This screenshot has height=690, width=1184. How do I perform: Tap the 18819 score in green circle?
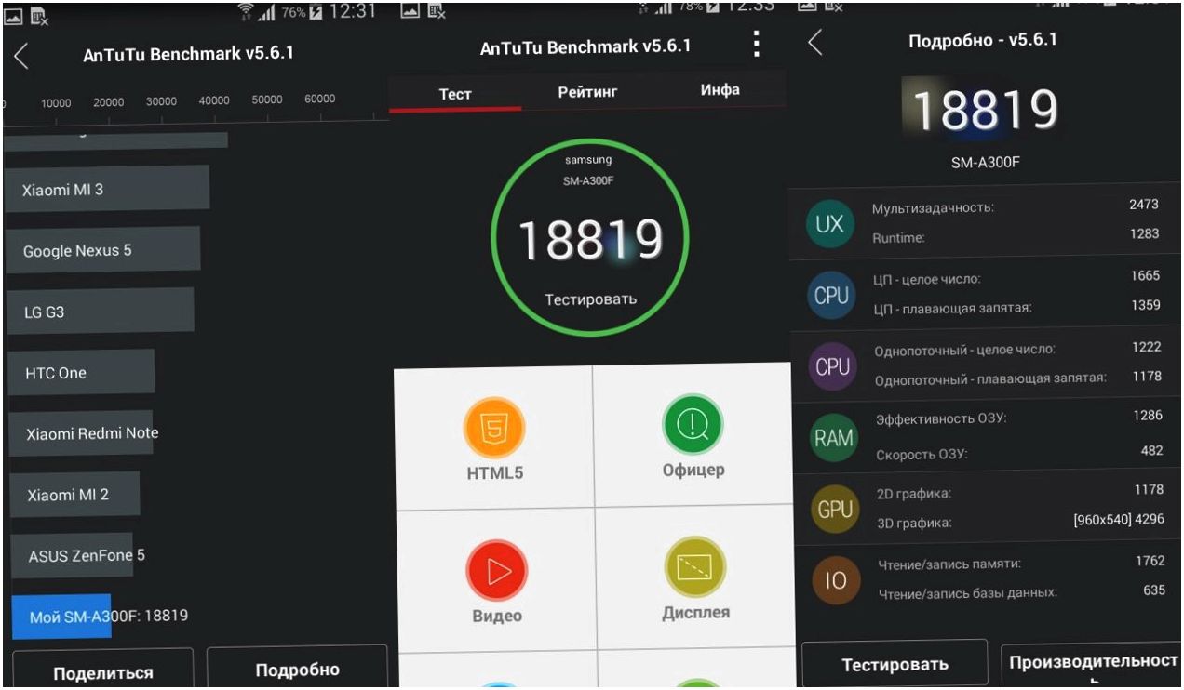coord(590,239)
